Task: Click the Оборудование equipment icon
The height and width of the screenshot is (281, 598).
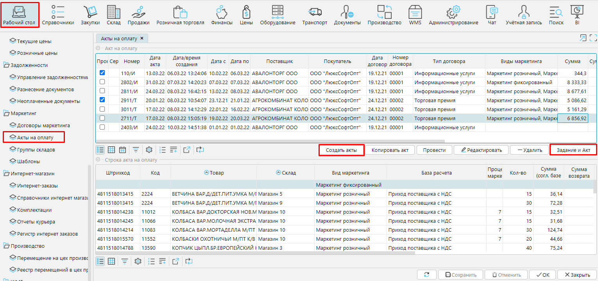Action: point(278,15)
